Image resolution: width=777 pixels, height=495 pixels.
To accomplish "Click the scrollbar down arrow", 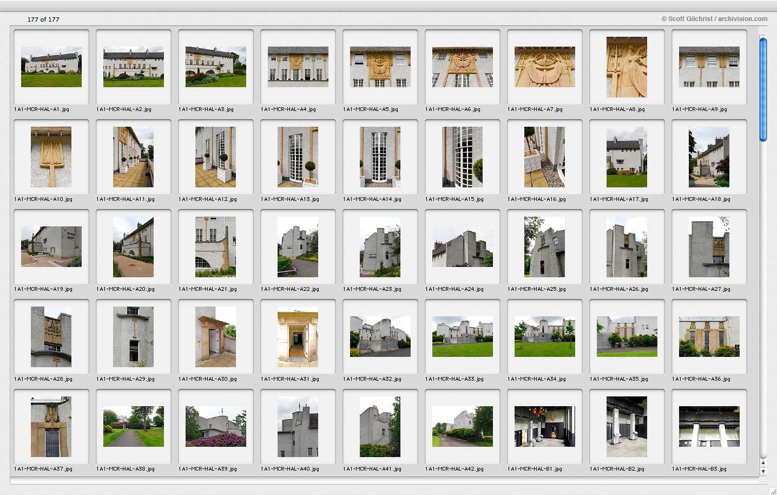I will point(763,471).
